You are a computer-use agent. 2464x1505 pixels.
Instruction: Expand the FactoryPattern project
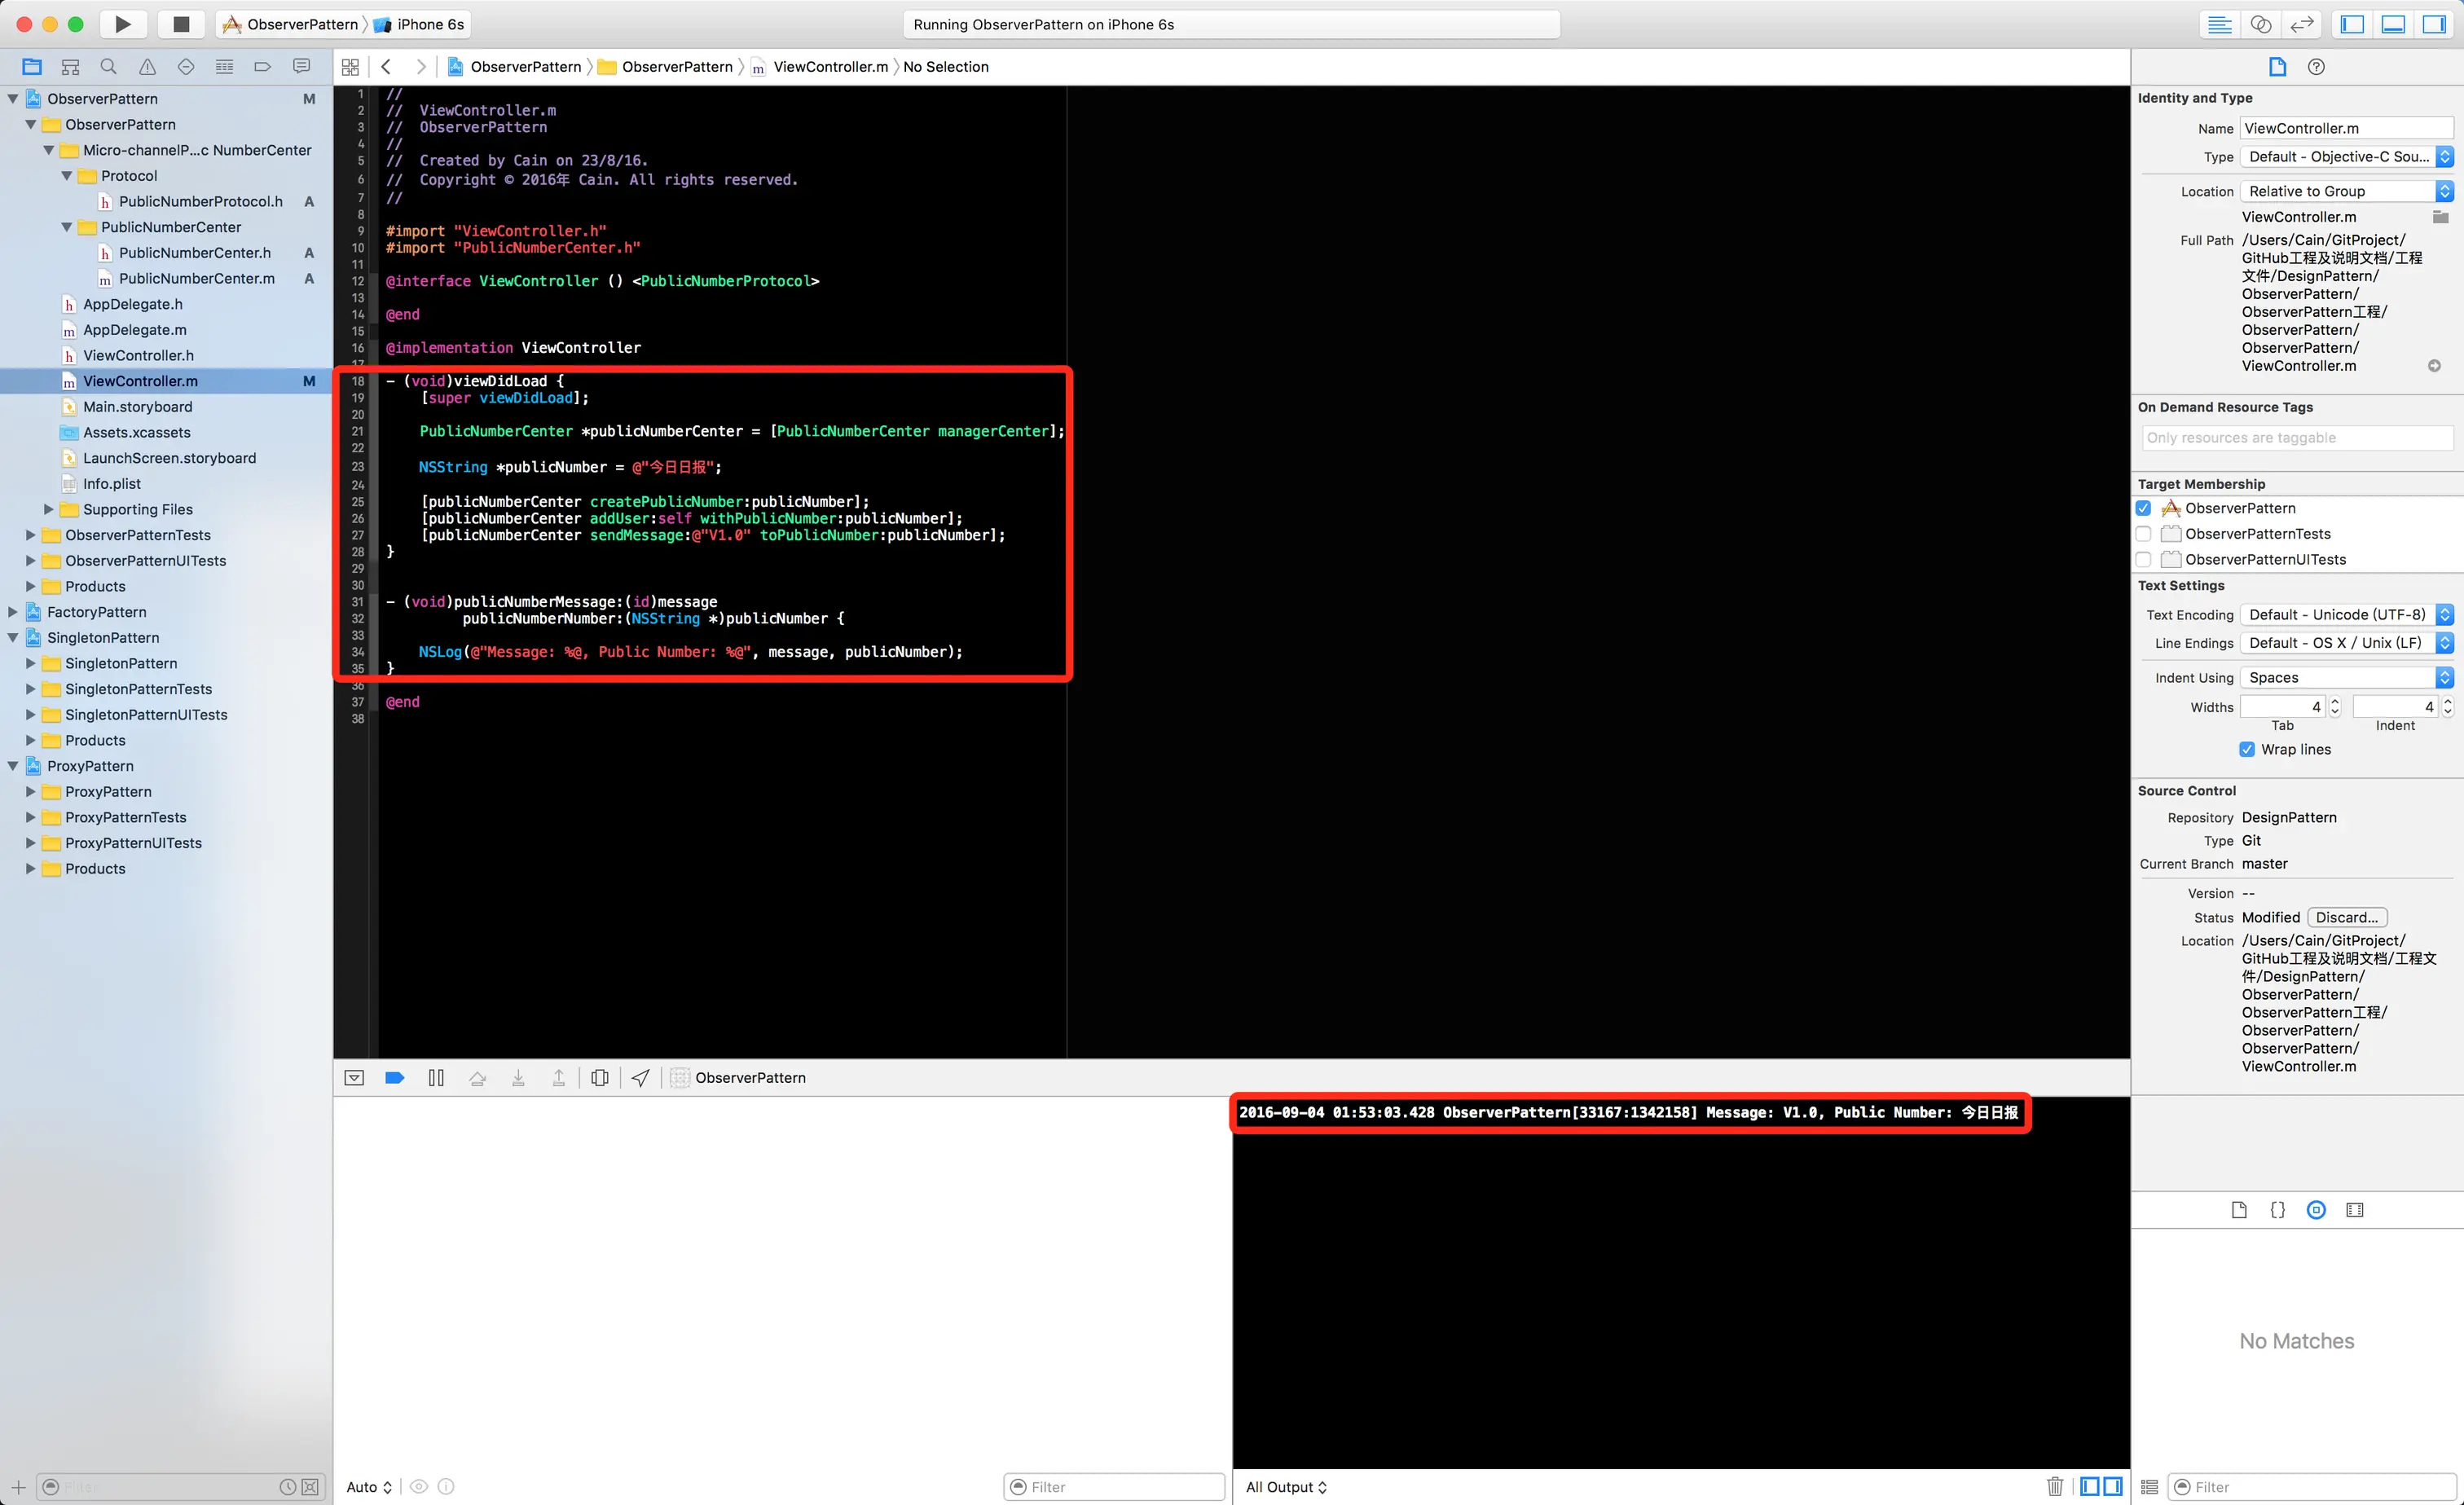13,612
